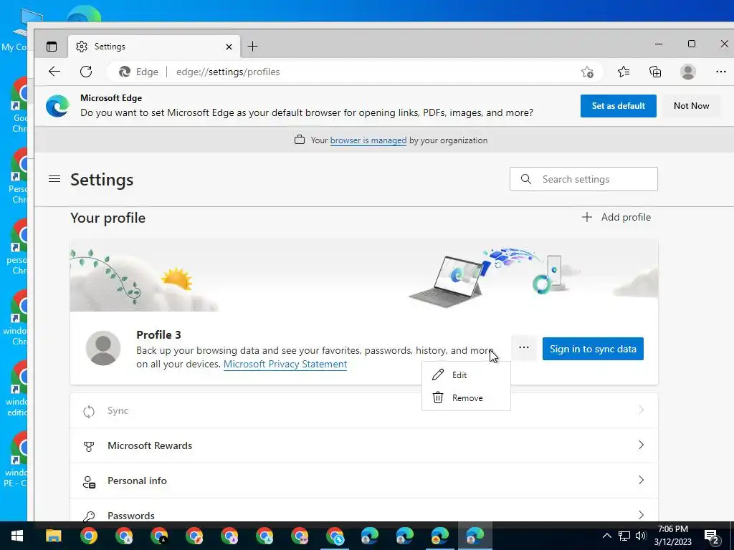Click the address bar URL edge://settings/profiles

(x=228, y=72)
